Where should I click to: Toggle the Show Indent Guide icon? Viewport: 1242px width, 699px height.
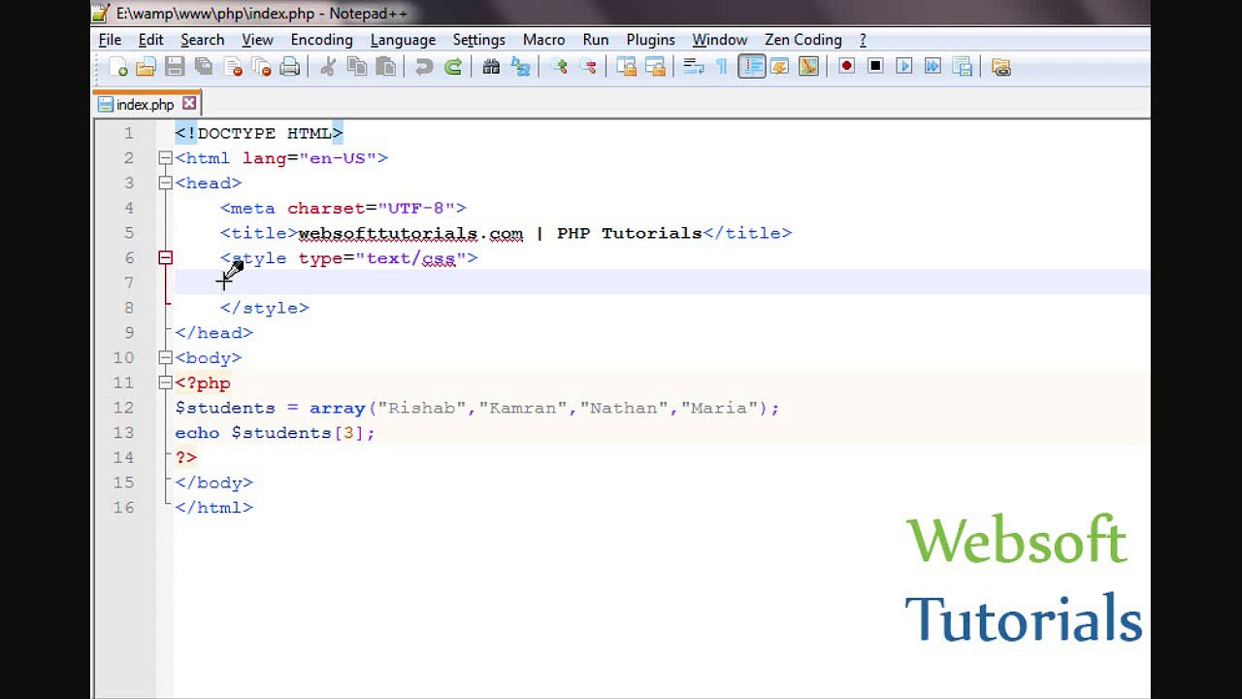point(752,67)
